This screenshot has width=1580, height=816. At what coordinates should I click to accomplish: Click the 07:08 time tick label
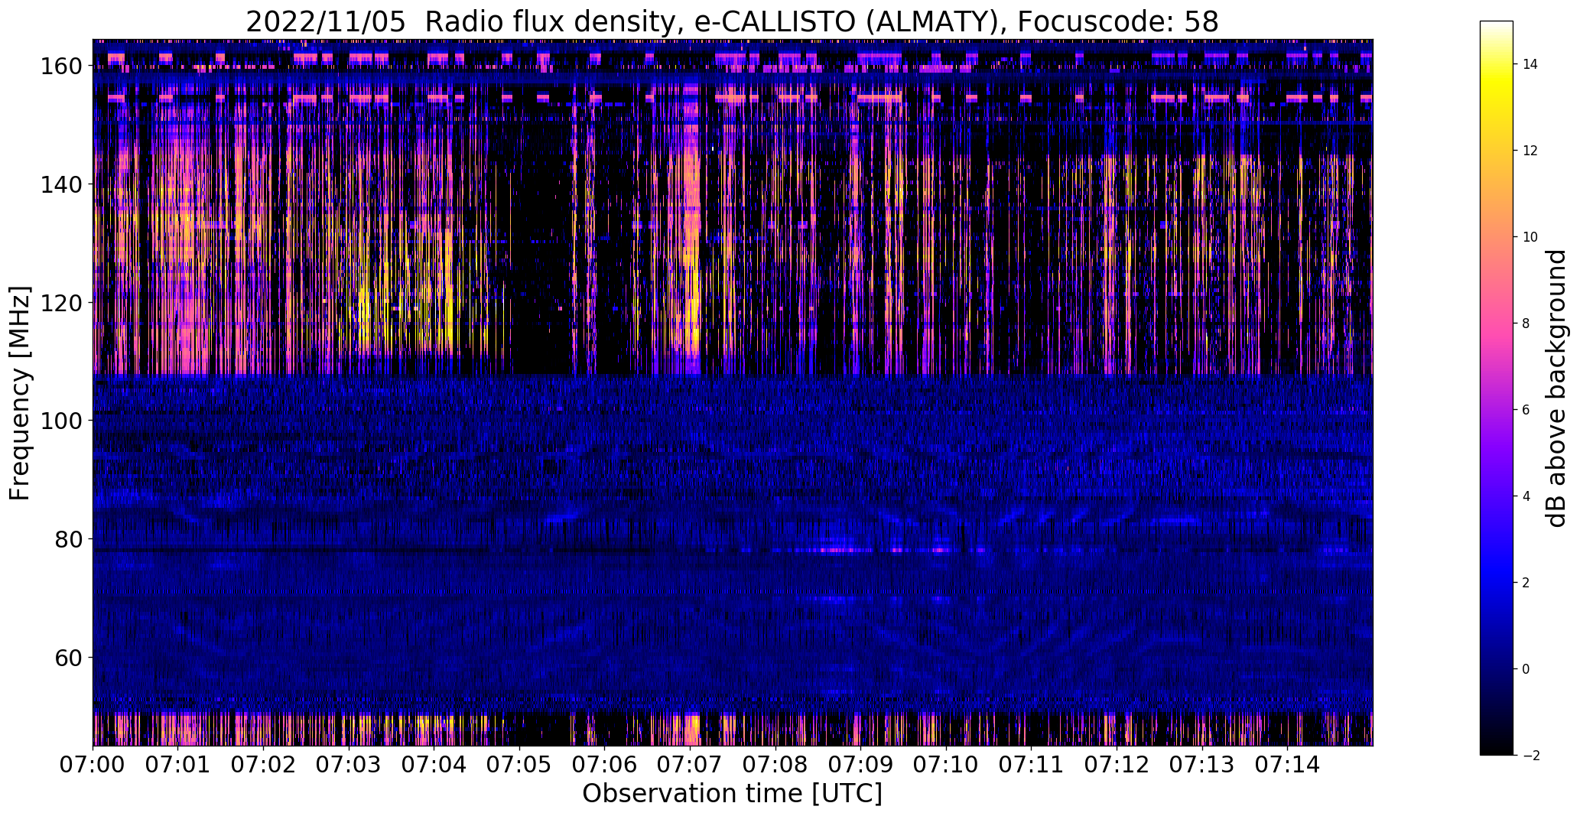pos(775,765)
